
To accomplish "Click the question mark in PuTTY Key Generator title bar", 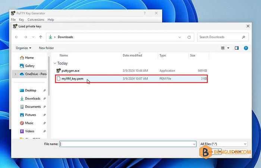I will click(x=145, y=13).
